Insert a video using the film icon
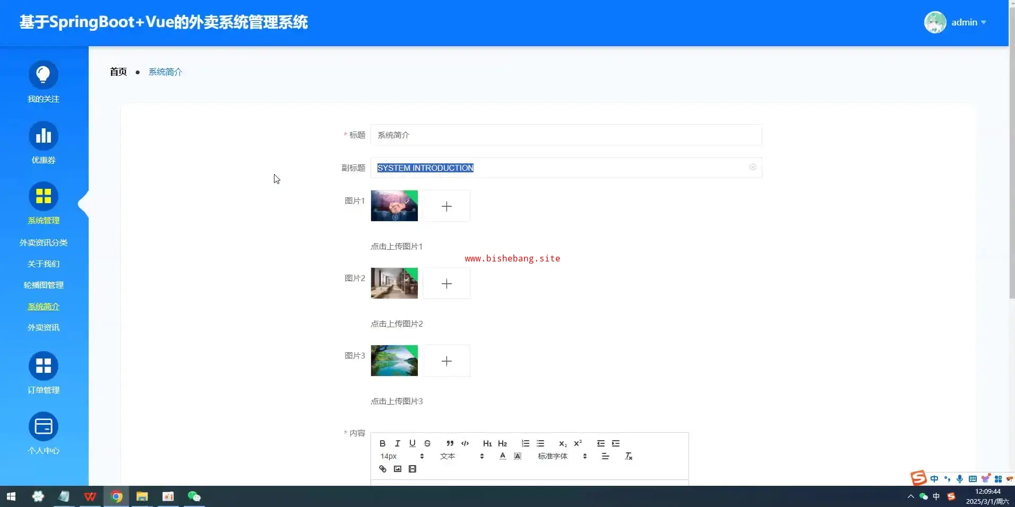 (x=412, y=469)
